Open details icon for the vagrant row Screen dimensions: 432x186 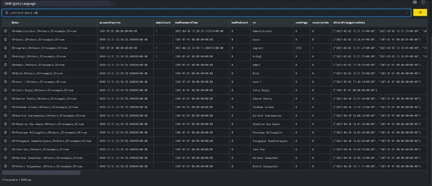click(x=5, y=48)
